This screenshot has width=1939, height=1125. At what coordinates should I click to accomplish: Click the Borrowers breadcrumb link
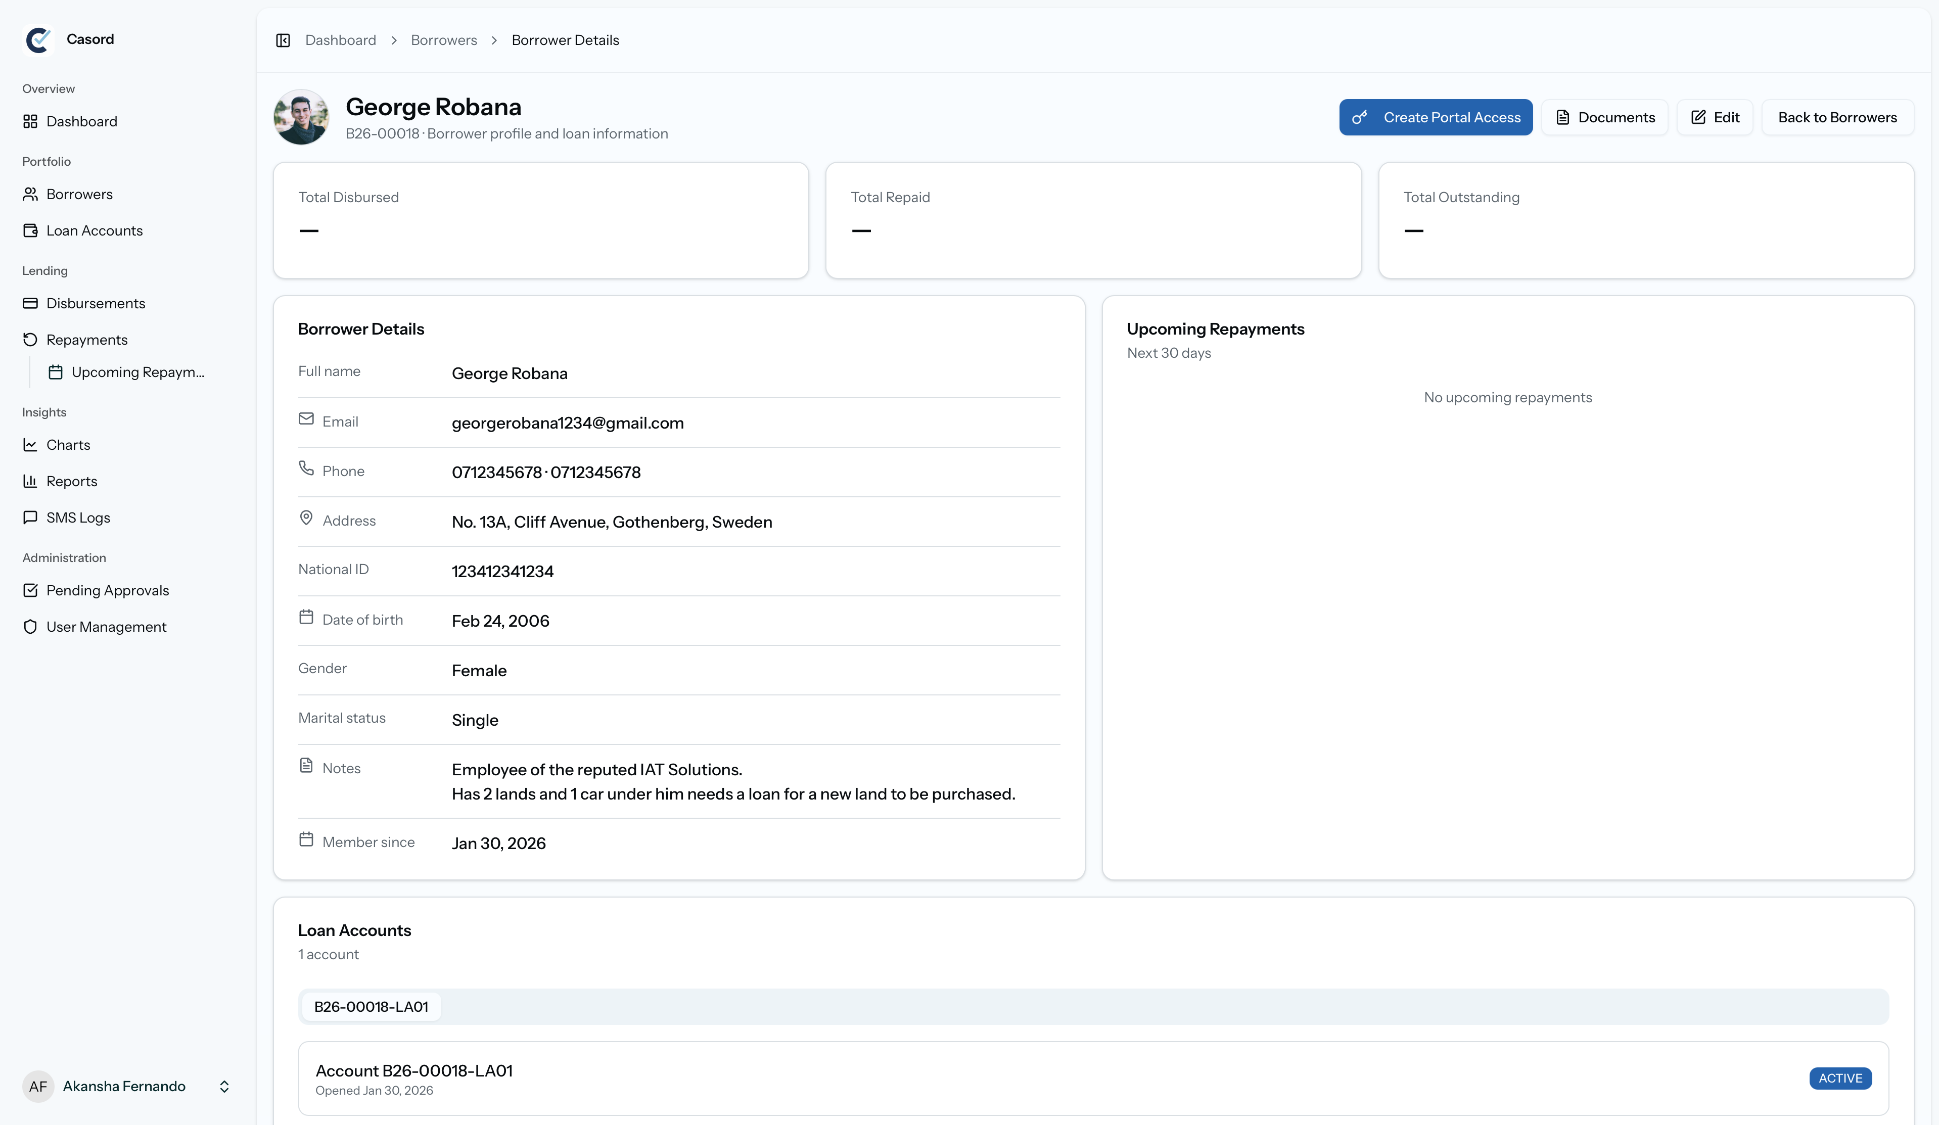[x=443, y=40]
